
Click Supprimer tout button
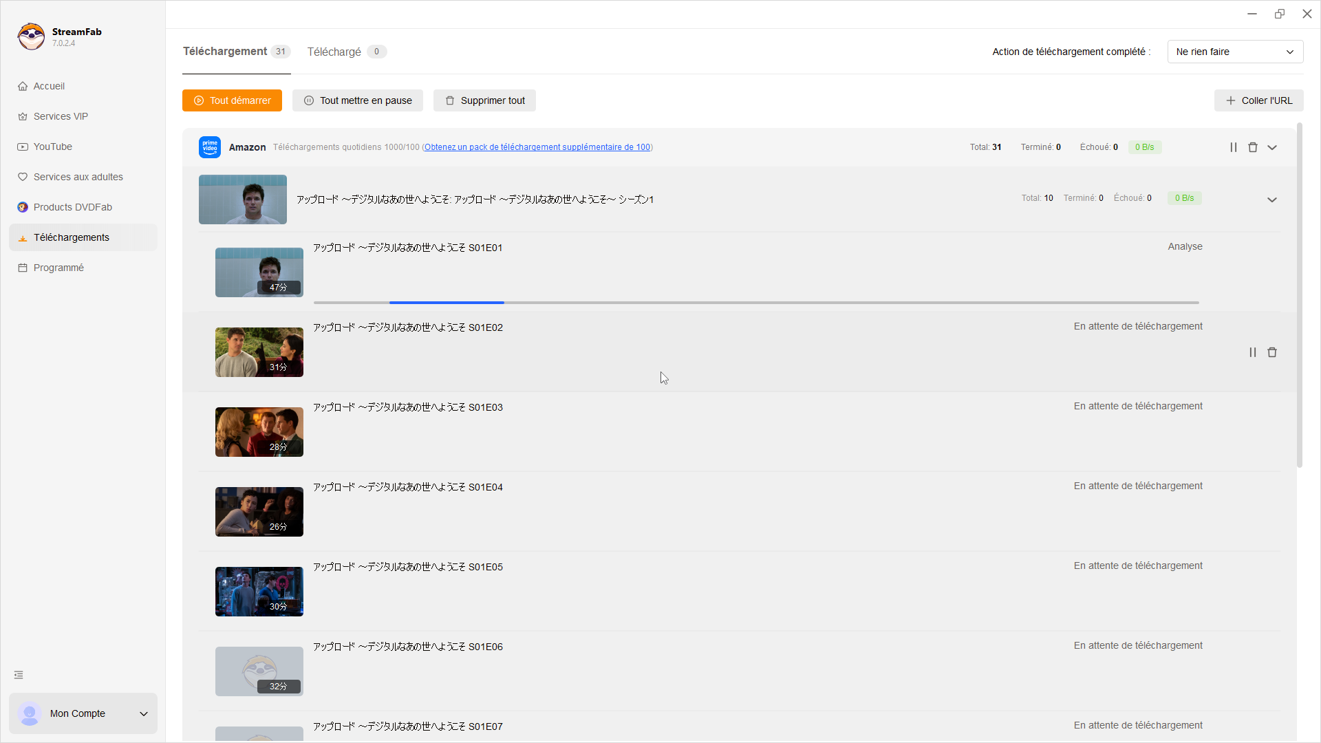tap(484, 100)
